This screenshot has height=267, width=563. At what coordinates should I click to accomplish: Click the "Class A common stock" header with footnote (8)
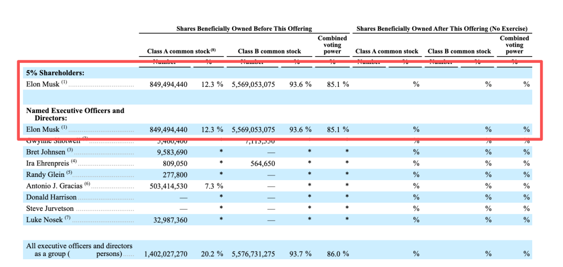coord(181,51)
